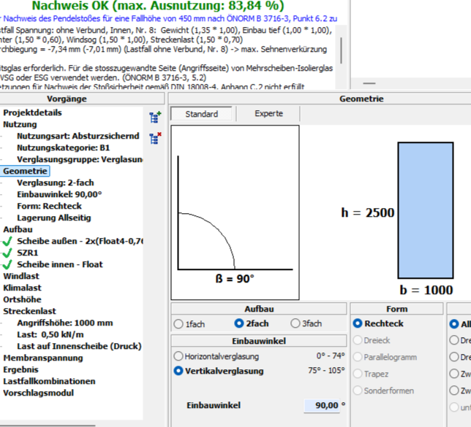Image resolution: width=471 pixels, height=427 pixels.
Task: Open Aufbau in the Vorgänge tree
Action: pyautogui.click(x=18, y=230)
